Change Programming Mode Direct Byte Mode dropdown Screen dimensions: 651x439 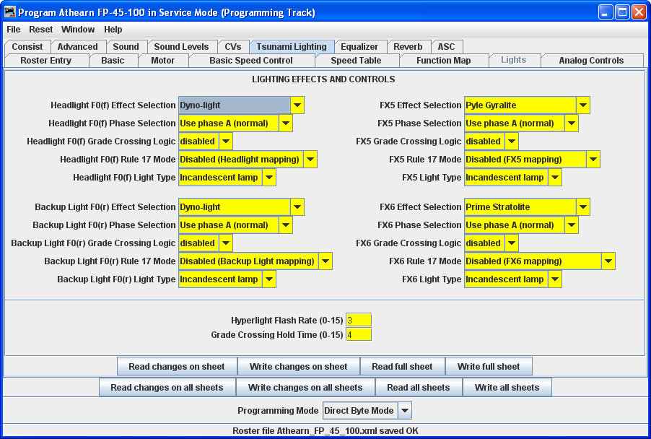pos(367,411)
